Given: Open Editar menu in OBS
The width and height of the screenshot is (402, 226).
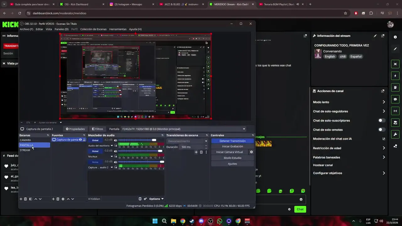Looking at the screenshot, I should pos(39,29).
